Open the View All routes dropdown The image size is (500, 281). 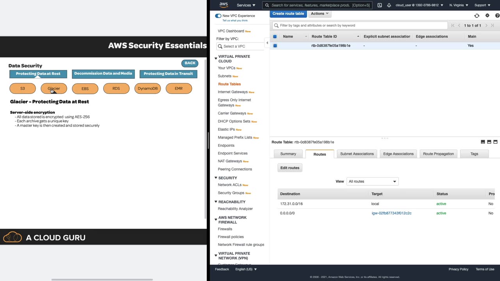click(372, 181)
